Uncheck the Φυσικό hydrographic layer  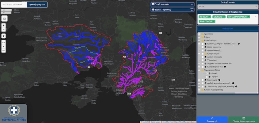click(x=206, y=74)
